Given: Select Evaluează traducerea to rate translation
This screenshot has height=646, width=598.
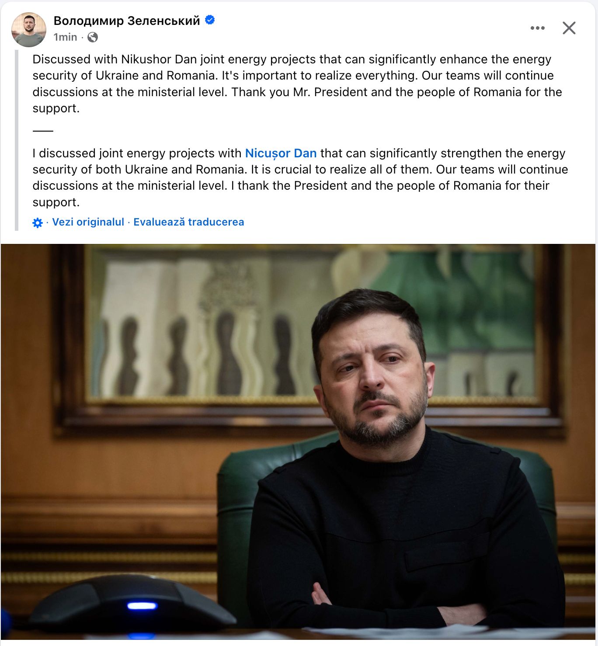Looking at the screenshot, I should [x=189, y=222].
